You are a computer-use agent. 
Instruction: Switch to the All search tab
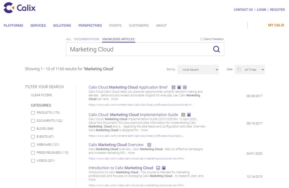(x=69, y=39)
